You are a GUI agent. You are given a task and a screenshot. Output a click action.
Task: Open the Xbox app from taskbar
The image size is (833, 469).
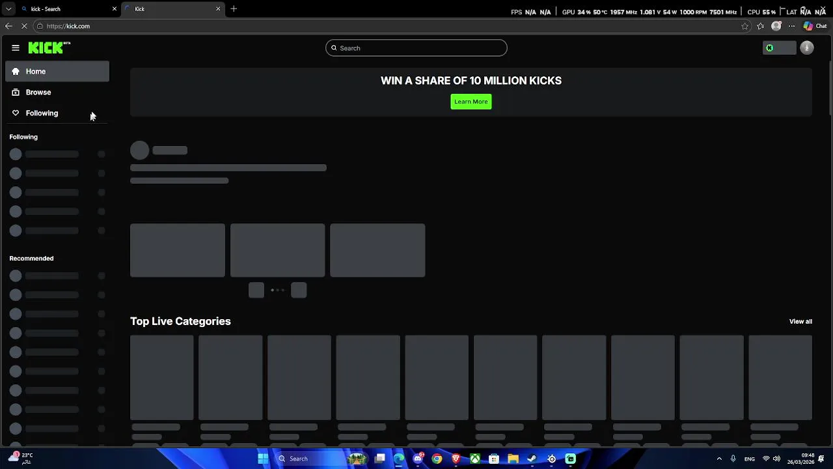coord(475,459)
